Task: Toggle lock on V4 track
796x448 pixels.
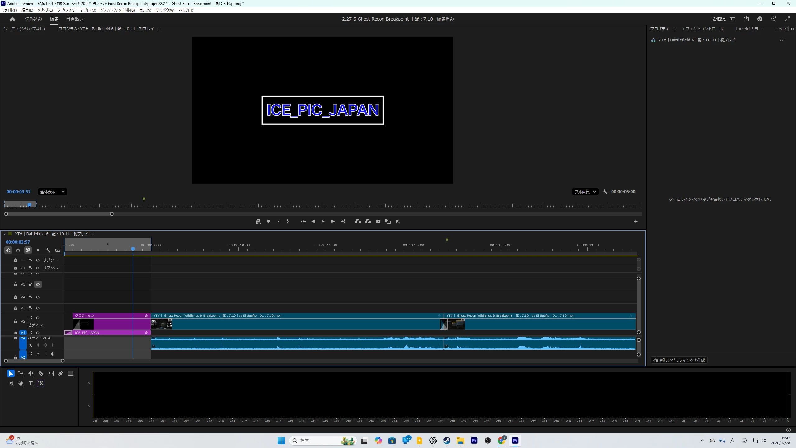Action: (x=16, y=297)
